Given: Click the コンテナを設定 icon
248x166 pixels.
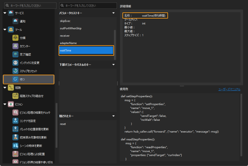Looking at the screenshot, I should [x=16, y=121].
